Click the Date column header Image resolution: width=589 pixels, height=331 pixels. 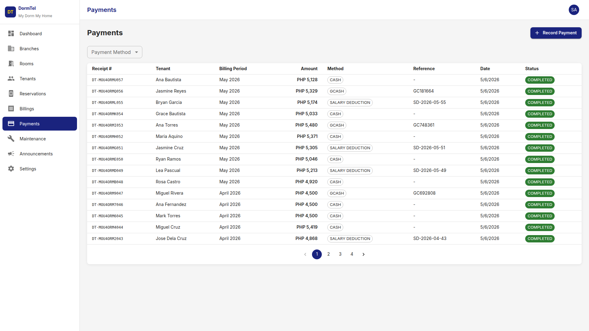coord(485,69)
